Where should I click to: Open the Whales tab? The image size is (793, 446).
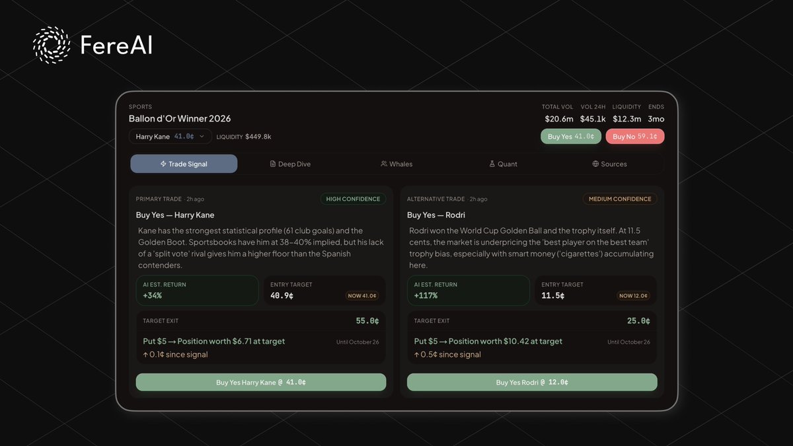click(x=397, y=164)
